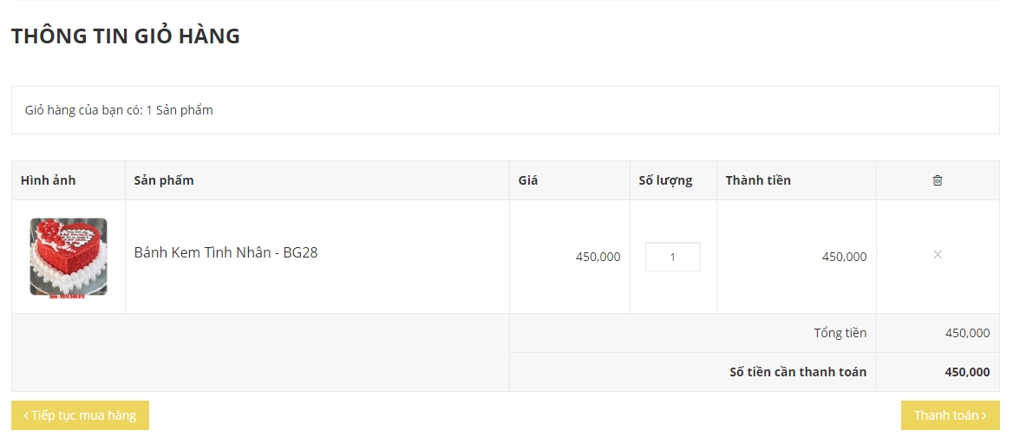The height and width of the screenshot is (437, 1013).
Task: Click the bold final payment amount
Action: [967, 372]
